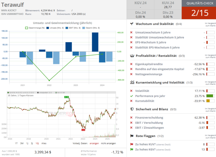Click the Umsatzwachstum 5 Jahre label
The width and height of the screenshot is (216, 157).
point(153,32)
